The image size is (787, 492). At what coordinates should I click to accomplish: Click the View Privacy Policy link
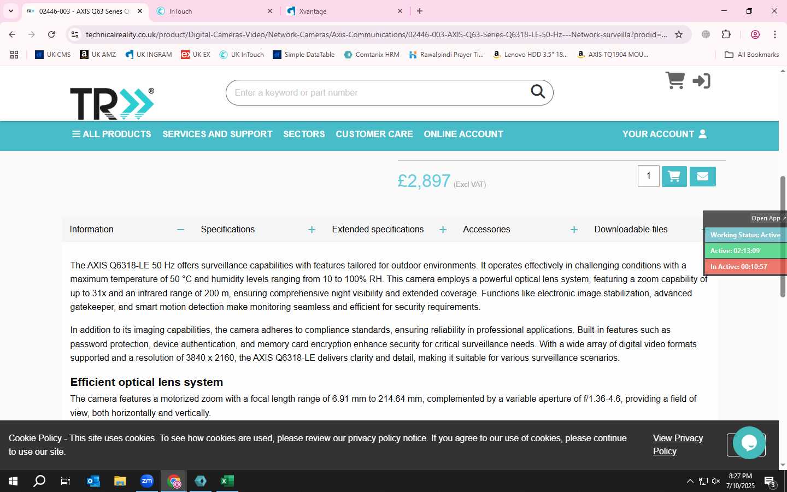coord(678,444)
